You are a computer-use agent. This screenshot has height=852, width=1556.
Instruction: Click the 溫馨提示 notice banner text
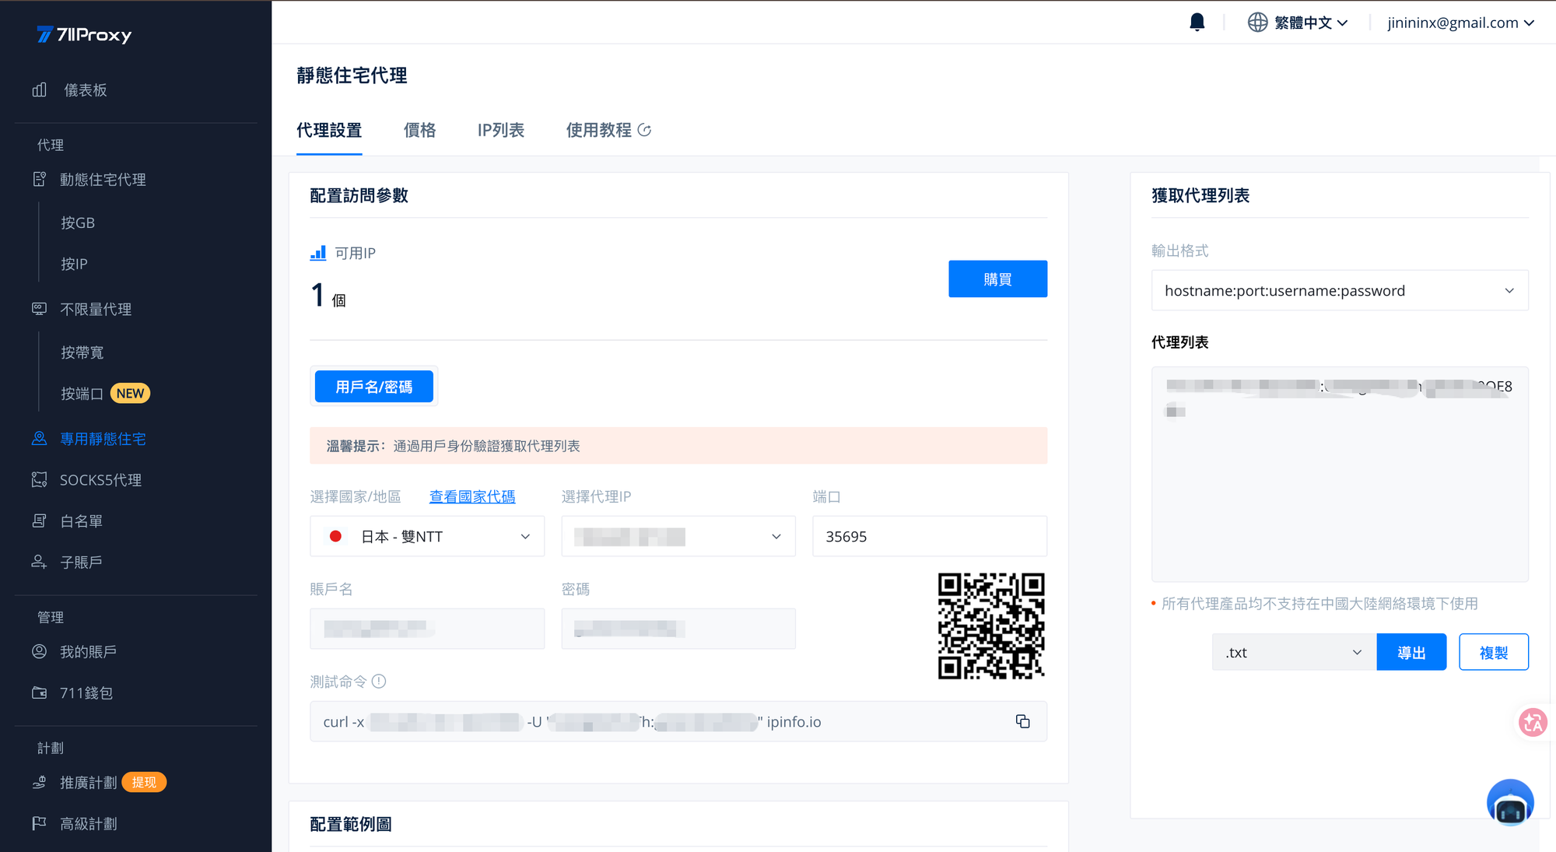[x=453, y=446]
